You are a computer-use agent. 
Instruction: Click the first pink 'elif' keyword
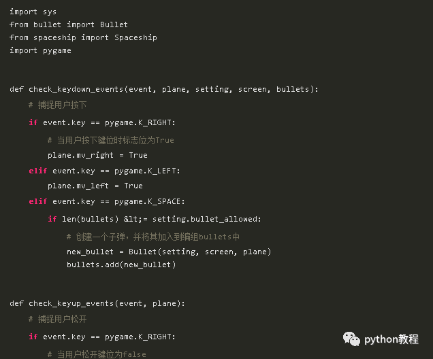pyautogui.click(x=38, y=171)
